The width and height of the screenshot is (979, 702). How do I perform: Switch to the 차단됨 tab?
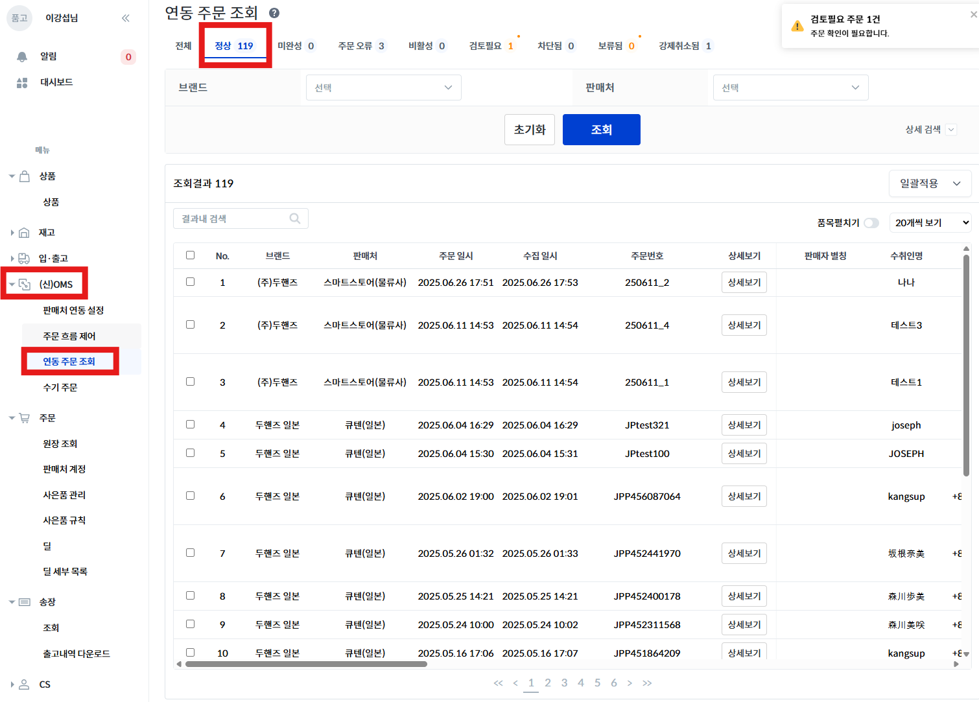coord(556,46)
